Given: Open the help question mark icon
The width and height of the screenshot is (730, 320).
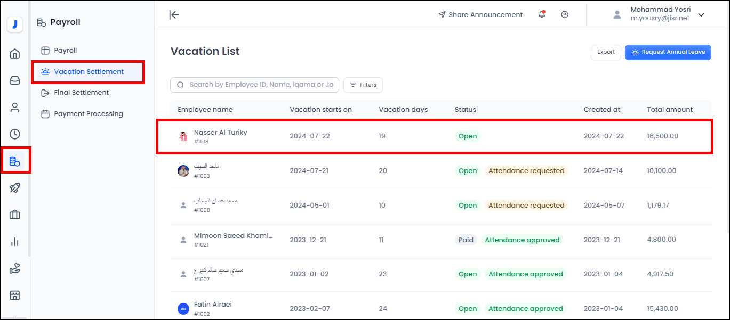Looking at the screenshot, I should (565, 15).
